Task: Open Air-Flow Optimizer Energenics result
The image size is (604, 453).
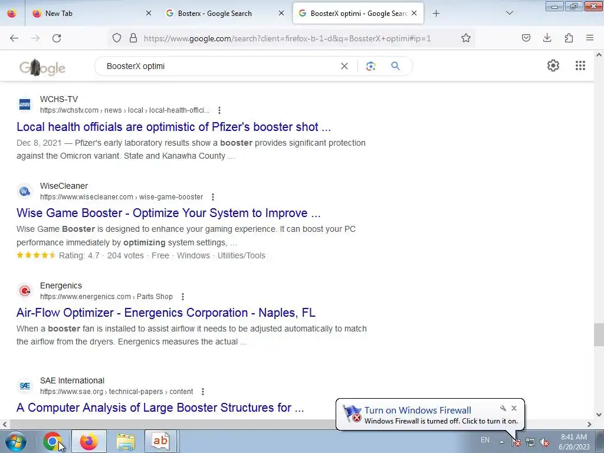Action: (166, 313)
